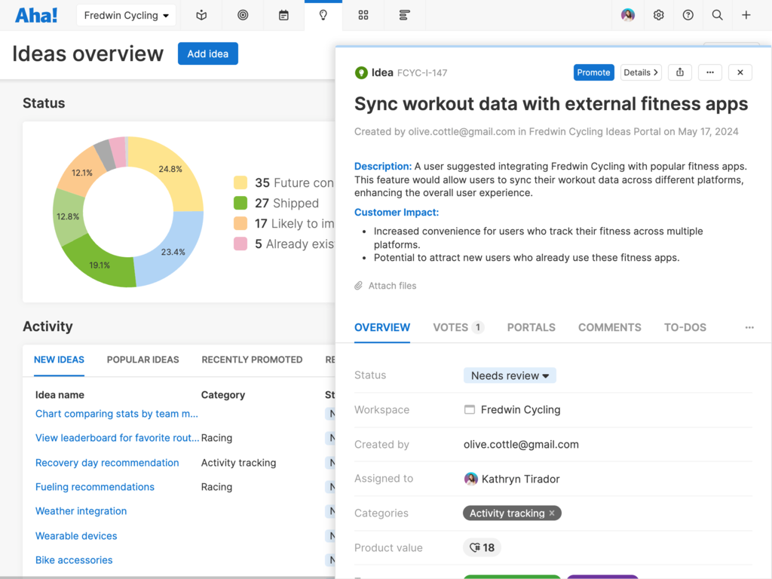
Task: Switch to the Overview tab
Action: coord(382,327)
